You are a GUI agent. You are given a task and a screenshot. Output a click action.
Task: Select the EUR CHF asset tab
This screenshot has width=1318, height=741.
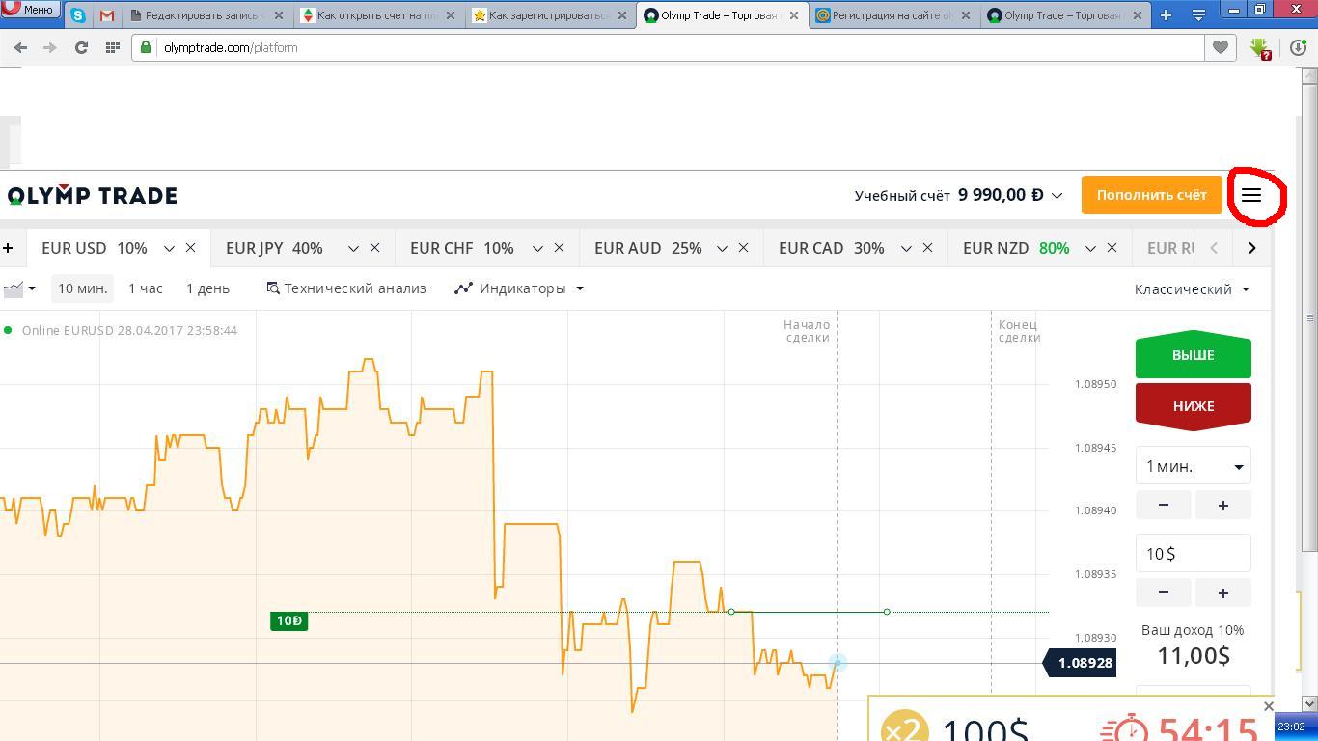pos(461,248)
